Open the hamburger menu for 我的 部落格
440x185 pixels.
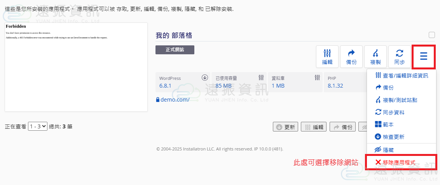(423, 57)
